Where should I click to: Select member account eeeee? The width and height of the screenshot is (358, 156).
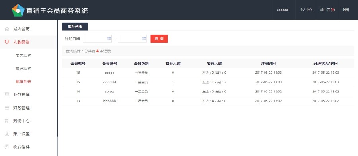point(110,73)
